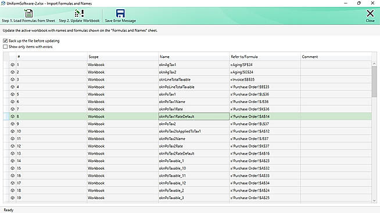
Task: Click status icon in row 7
Action: coord(13,109)
